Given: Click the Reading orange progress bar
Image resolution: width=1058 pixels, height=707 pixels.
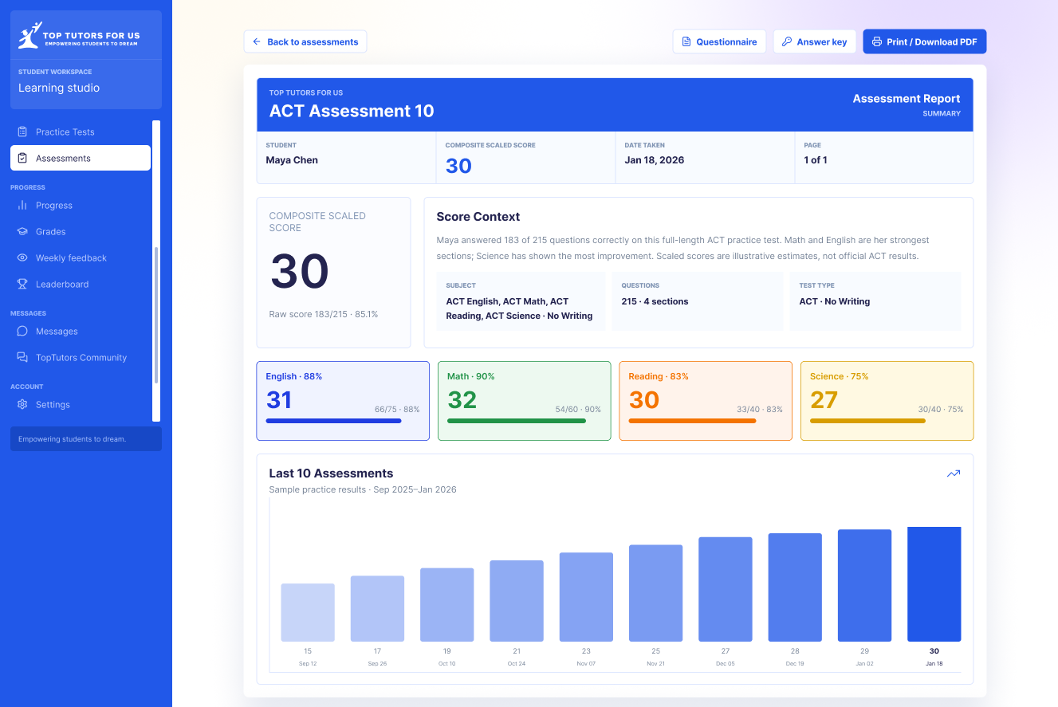Looking at the screenshot, I should 692,421.
